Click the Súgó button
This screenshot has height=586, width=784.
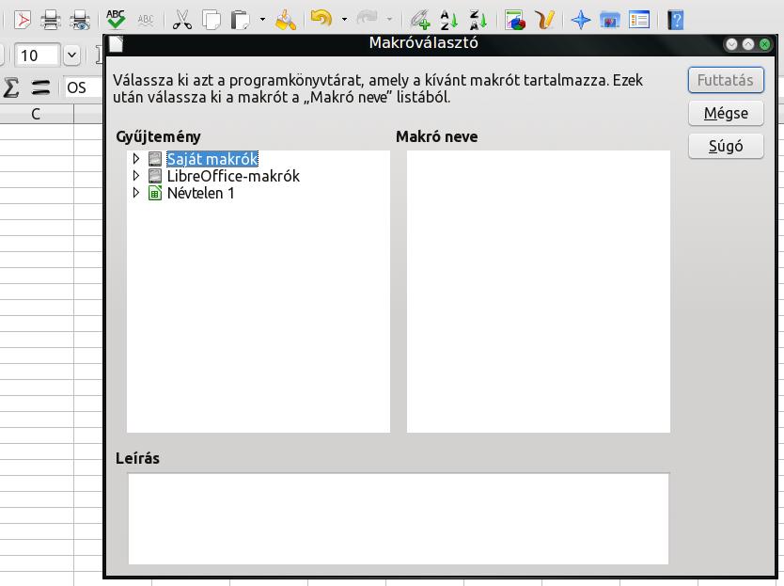tap(726, 146)
